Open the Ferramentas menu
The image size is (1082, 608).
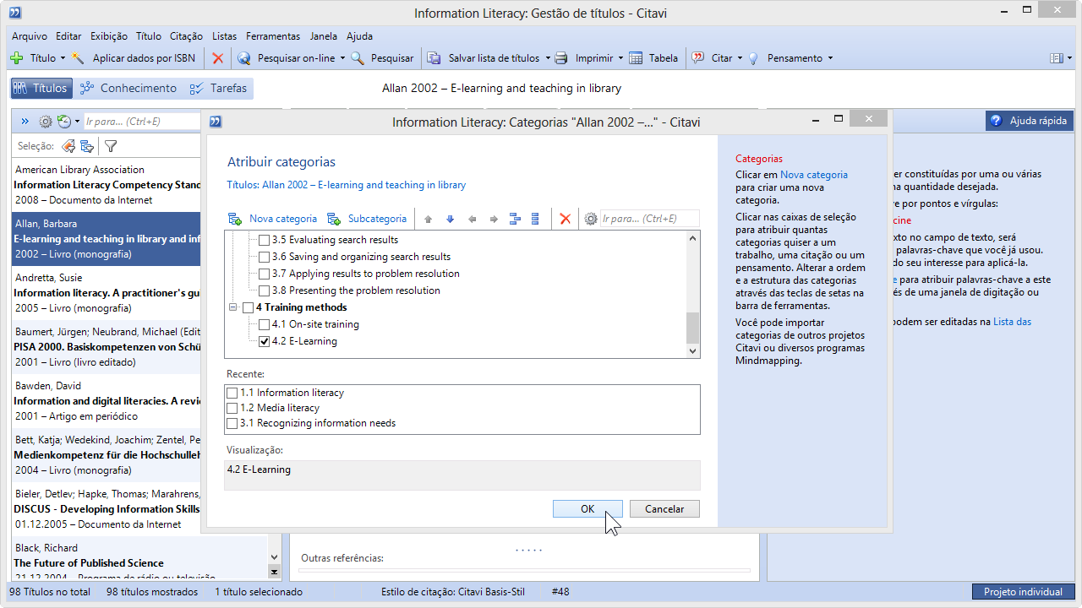point(273,36)
